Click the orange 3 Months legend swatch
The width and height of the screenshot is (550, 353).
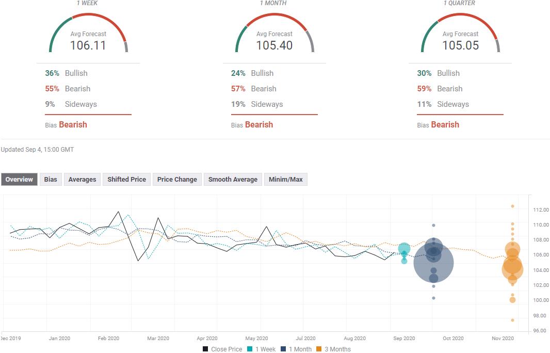[x=319, y=349]
